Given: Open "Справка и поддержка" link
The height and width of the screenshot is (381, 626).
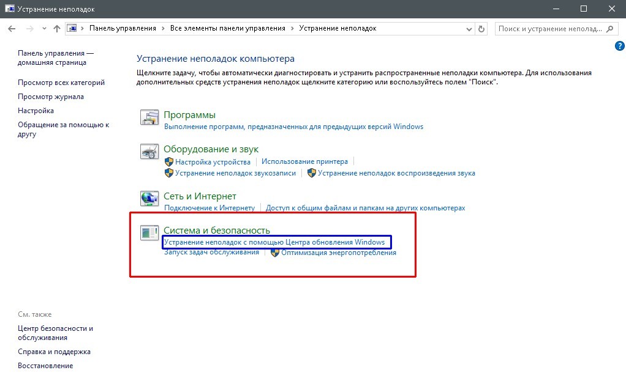Looking at the screenshot, I should pyautogui.click(x=55, y=352).
